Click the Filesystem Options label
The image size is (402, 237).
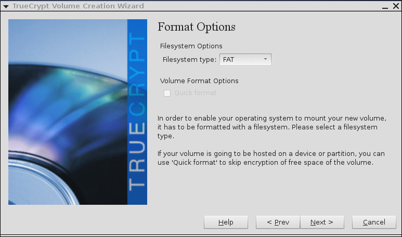pyautogui.click(x=191, y=46)
